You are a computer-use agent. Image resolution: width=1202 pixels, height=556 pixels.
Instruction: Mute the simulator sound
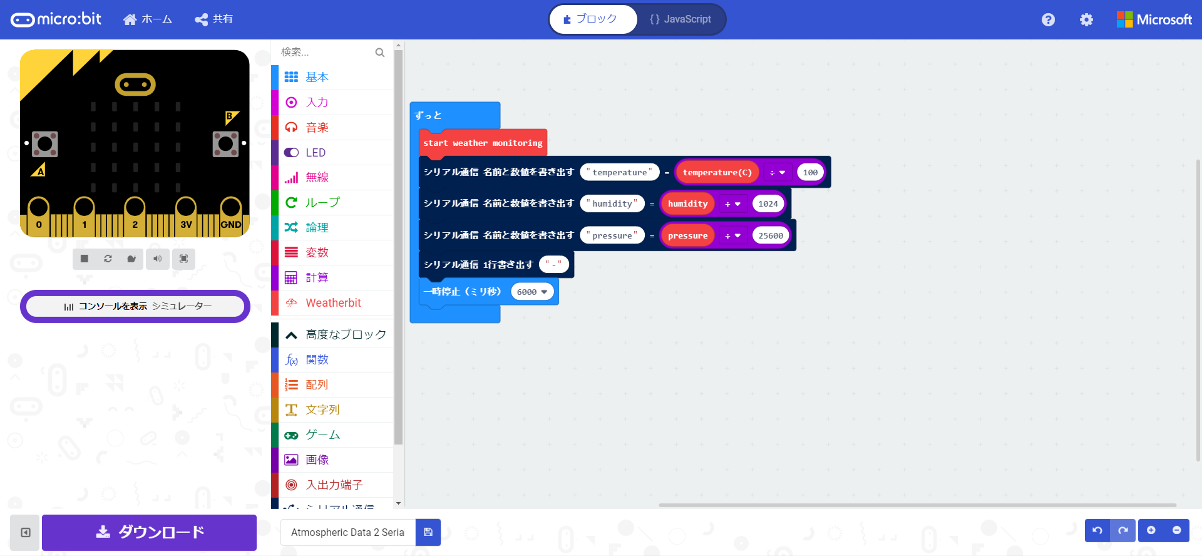157,259
